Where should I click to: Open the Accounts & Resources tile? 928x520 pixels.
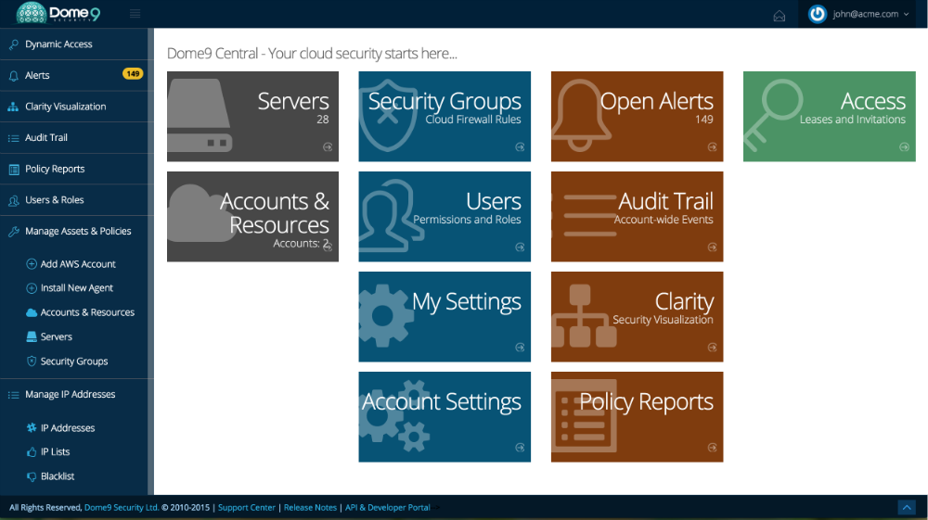[x=252, y=216]
